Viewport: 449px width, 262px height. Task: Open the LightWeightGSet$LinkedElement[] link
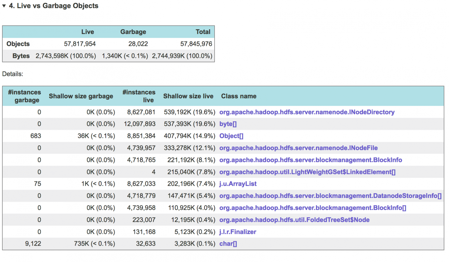coord(307,172)
